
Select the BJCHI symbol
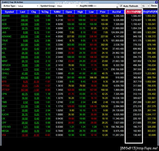tap(5, 115)
